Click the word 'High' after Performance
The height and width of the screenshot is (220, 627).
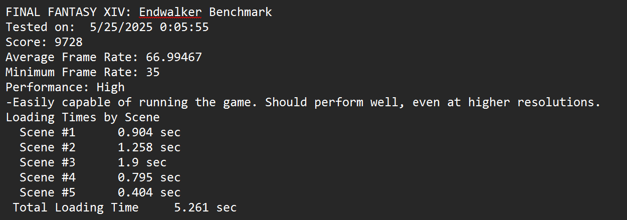(x=110, y=87)
